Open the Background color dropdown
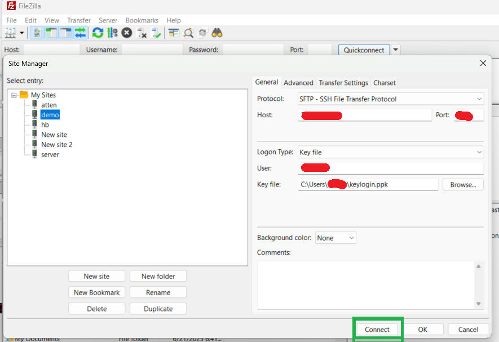 pos(335,238)
